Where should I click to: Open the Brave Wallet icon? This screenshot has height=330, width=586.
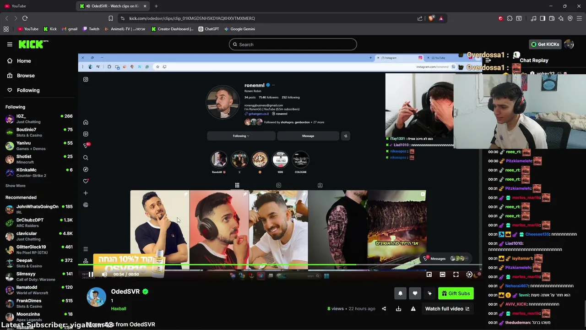(x=552, y=18)
